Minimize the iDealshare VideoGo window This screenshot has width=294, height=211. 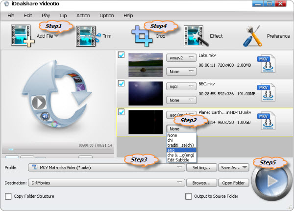click(x=258, y=4)
